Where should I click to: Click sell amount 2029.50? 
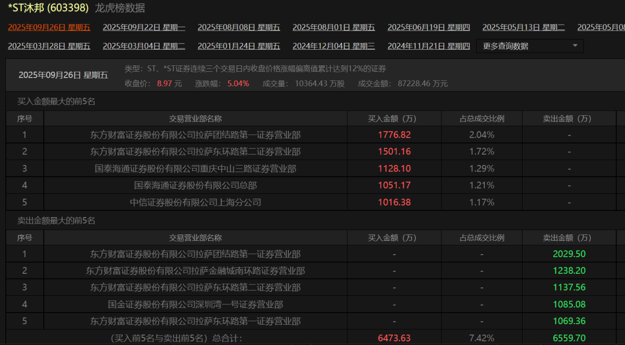click(x=569, y=254)
